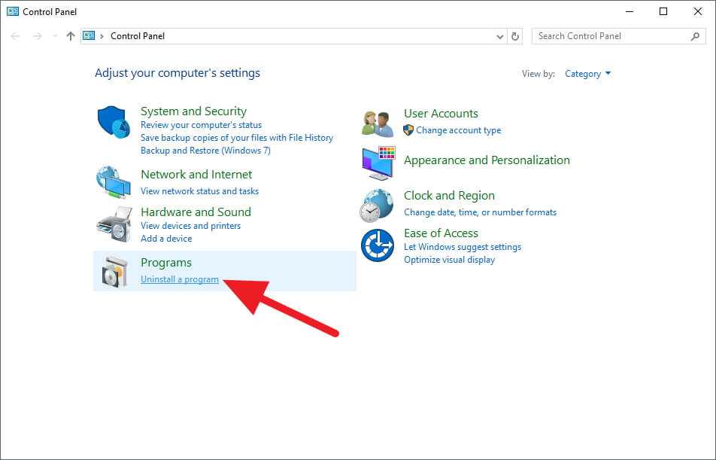Open Appearance and Personalization monitor icon
Viewport: 716px width, 460px height.
[x=378, y=162]
